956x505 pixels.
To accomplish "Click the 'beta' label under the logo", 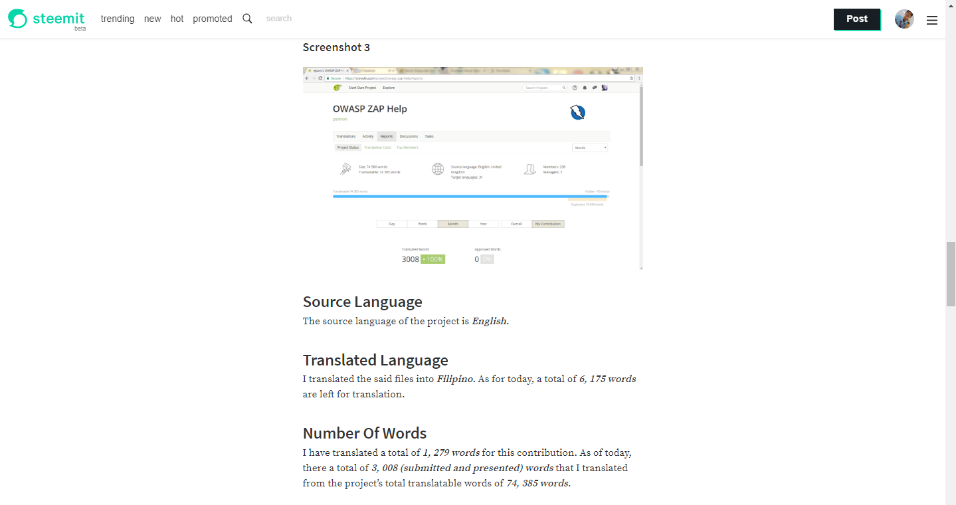I will [80, 29].
